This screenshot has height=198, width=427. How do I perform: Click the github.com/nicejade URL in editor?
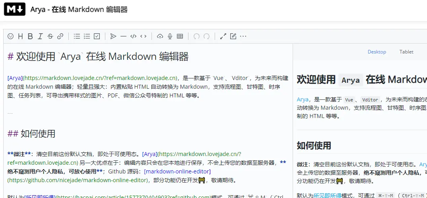78,180
